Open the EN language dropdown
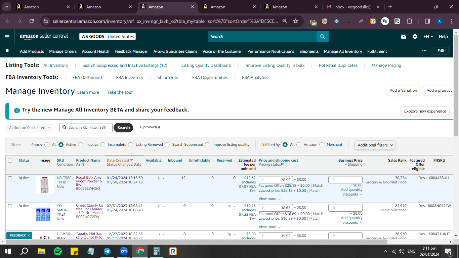The image size is (459, 258). [428, 37]
